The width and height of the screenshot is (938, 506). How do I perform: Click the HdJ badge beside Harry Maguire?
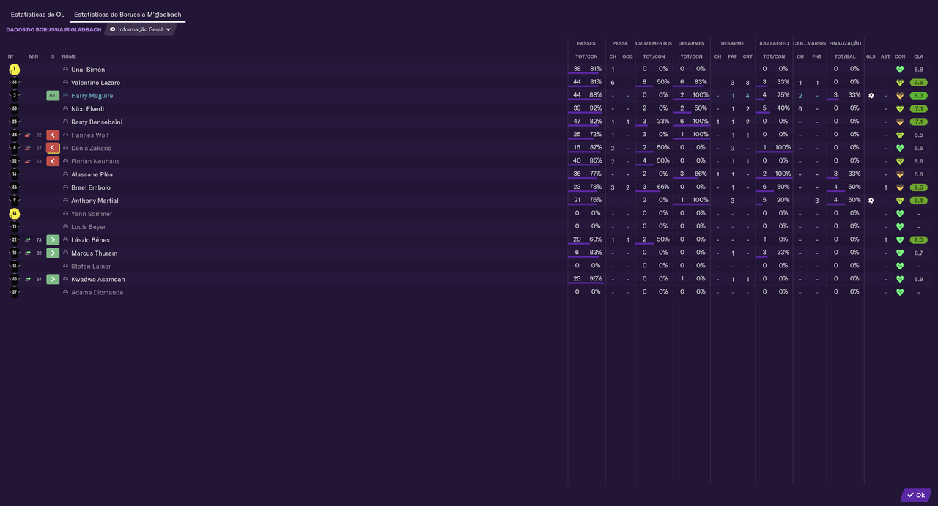click(53, 96)
